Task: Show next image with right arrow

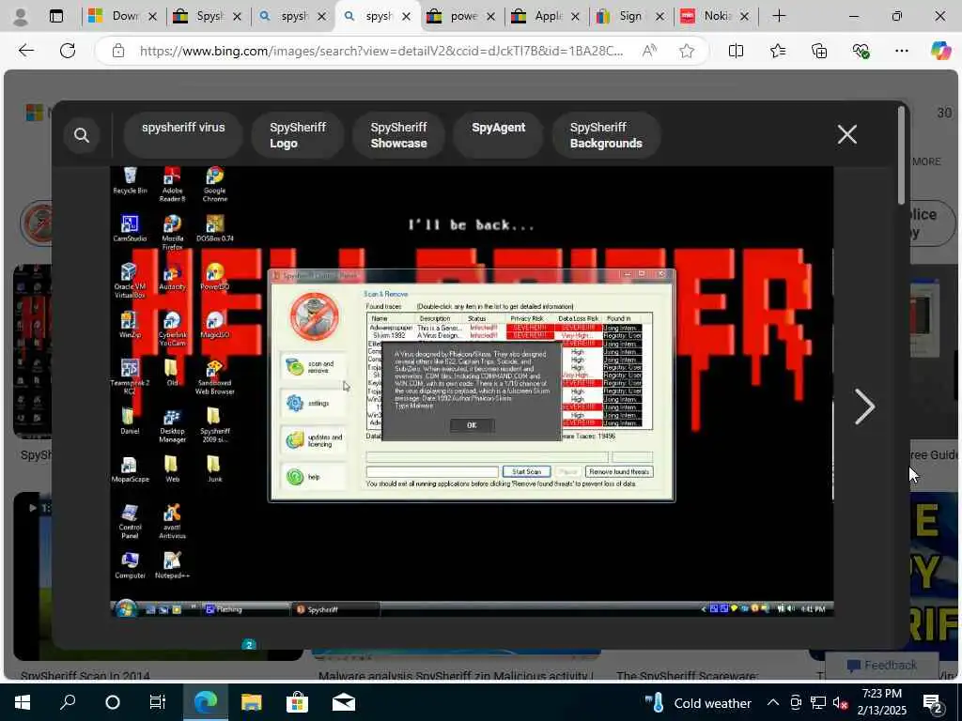Action: tap(864, 407)
